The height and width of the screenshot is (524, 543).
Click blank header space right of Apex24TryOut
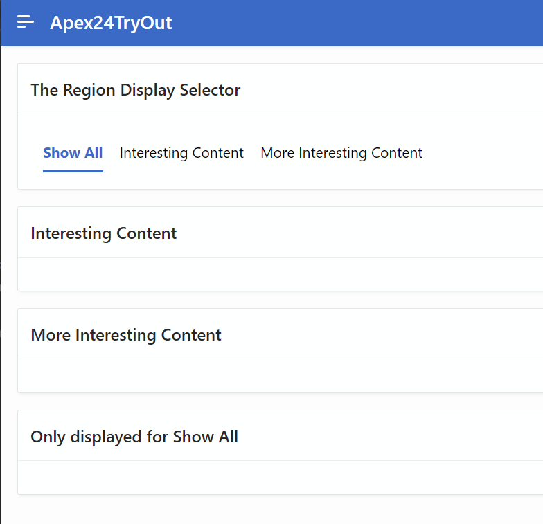pyautogui.click(x=360, y=23)
